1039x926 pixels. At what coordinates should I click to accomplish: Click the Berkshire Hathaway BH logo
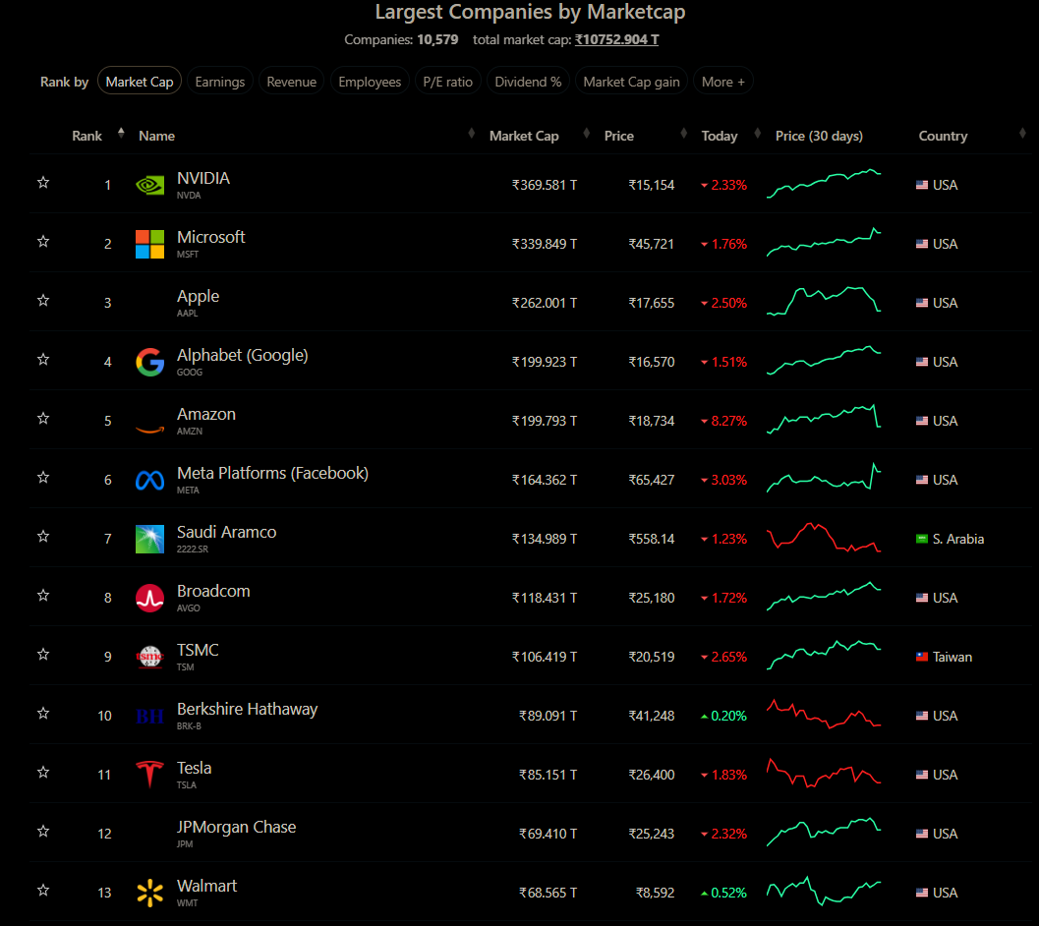149,716
